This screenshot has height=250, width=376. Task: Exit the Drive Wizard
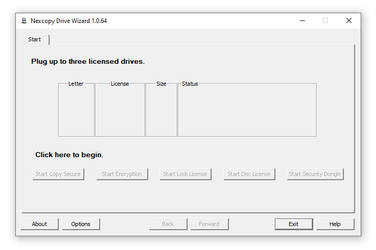tap(293, 224)
